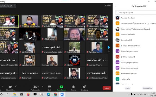The image size is (156, 97).
Task: Unmute Me in the participants panel
Action: coord(147,88)
